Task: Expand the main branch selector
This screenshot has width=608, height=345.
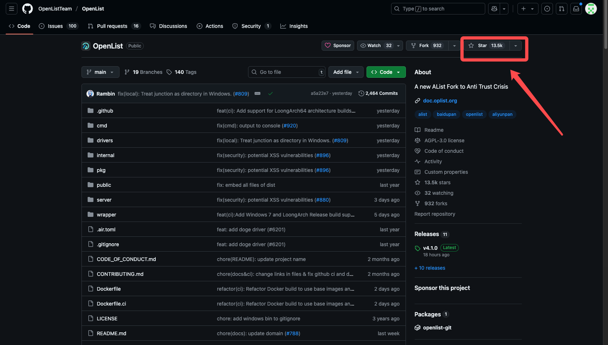Action: 100,72
